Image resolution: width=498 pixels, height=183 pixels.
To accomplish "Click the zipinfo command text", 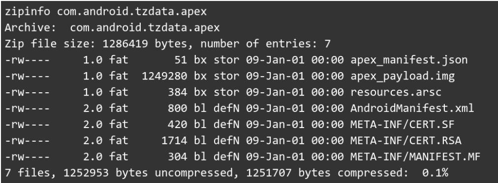I will pos(27,11).
